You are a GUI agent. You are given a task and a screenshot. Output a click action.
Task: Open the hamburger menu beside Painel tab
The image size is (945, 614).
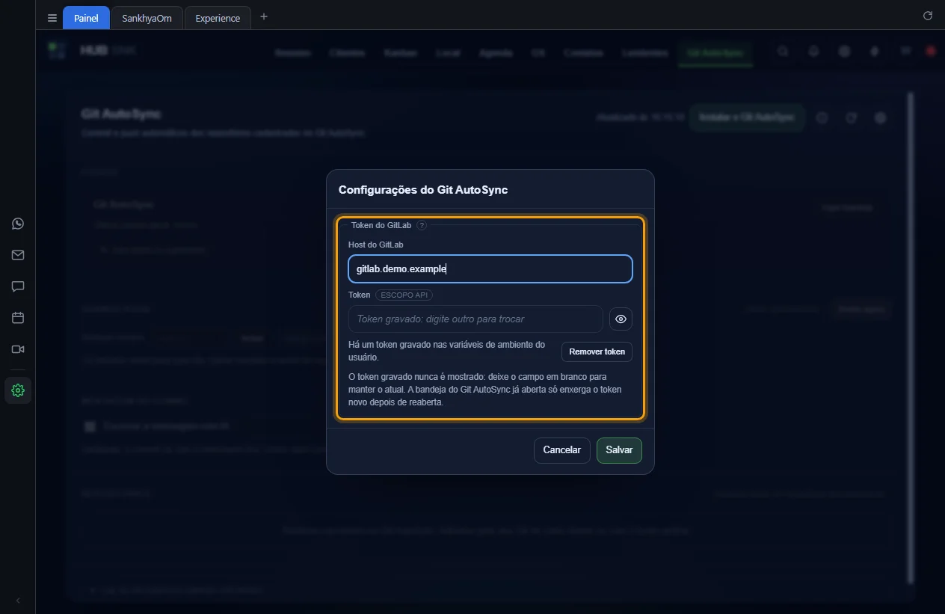coord(52,18)
